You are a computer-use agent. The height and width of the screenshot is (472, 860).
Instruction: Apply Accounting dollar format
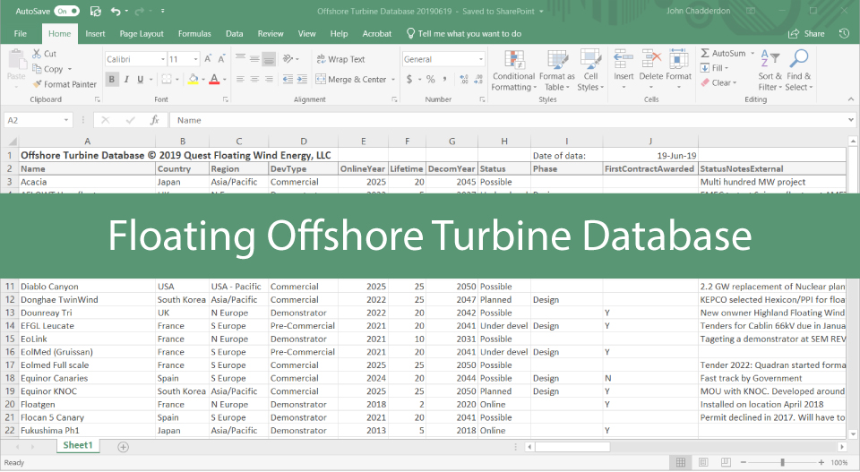click(409, 80)
